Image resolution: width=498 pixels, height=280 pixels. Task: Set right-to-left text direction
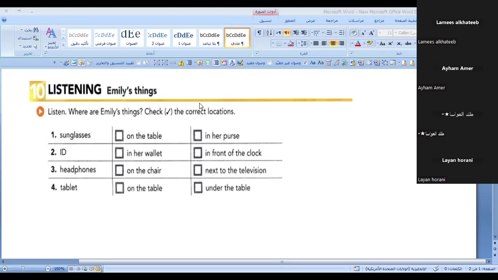[x=287, y=33]
